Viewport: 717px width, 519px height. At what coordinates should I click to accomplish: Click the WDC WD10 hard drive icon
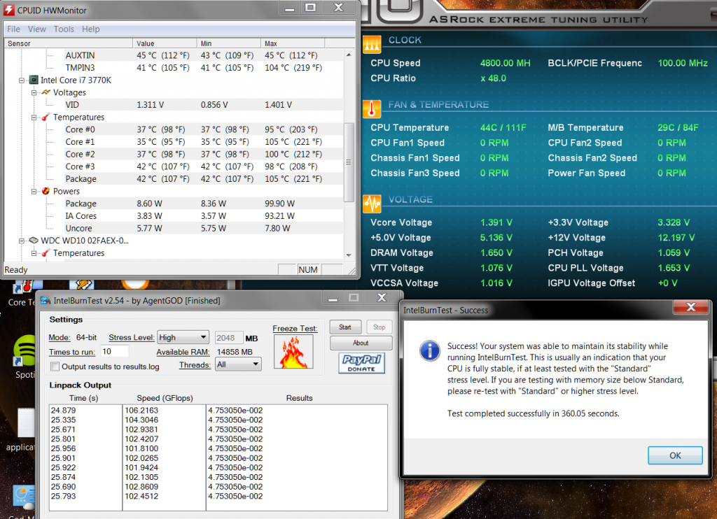34,241
